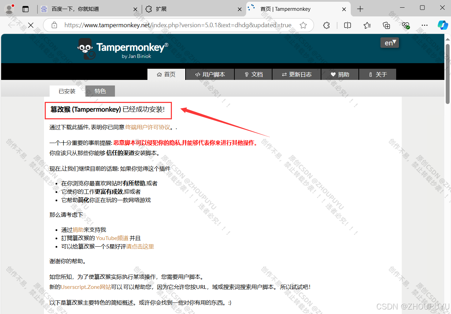Open the 更新日志 nav tab
451x314 pixels.
[297, 74]
